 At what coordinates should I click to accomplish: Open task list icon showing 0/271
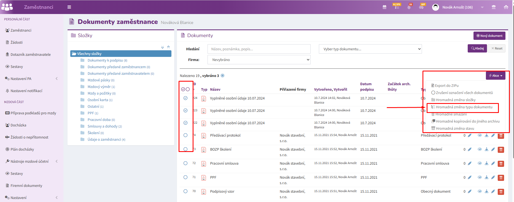pos(397,7)
